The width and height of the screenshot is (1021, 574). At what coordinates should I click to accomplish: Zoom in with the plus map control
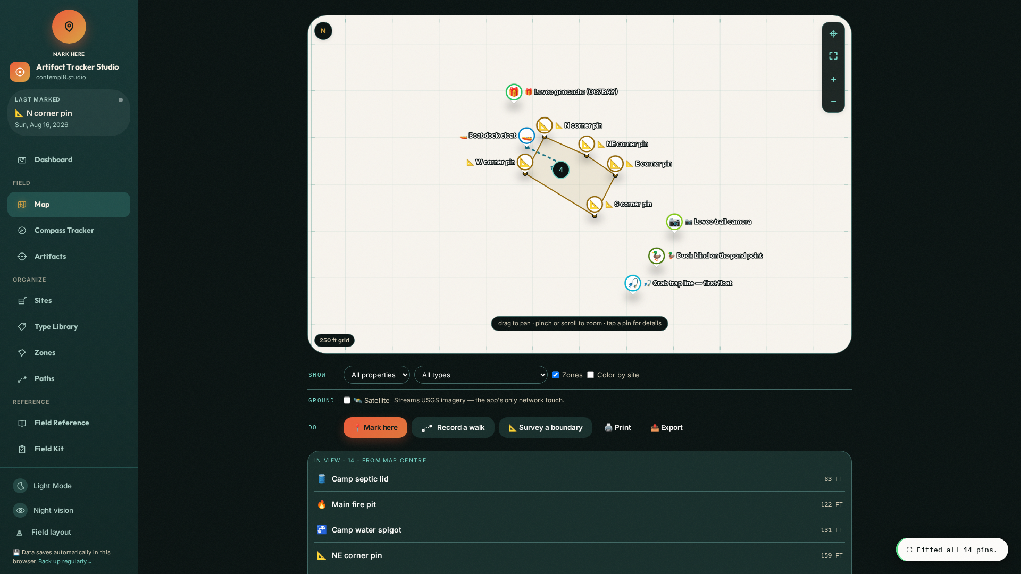[833, 79]
